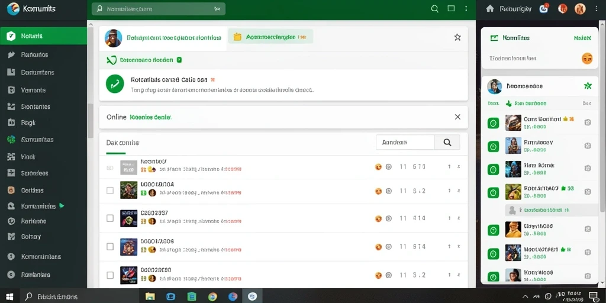Open the thumbnail beside Oant Konhott
The width and height of the screenshot is (606, 303).
pos(513,123)
